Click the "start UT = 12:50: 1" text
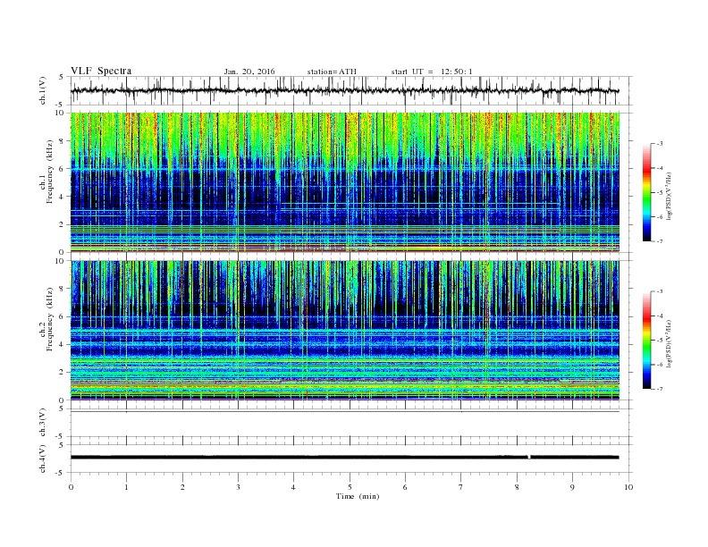This screenshot has height=547, width=708. (432, 72)
